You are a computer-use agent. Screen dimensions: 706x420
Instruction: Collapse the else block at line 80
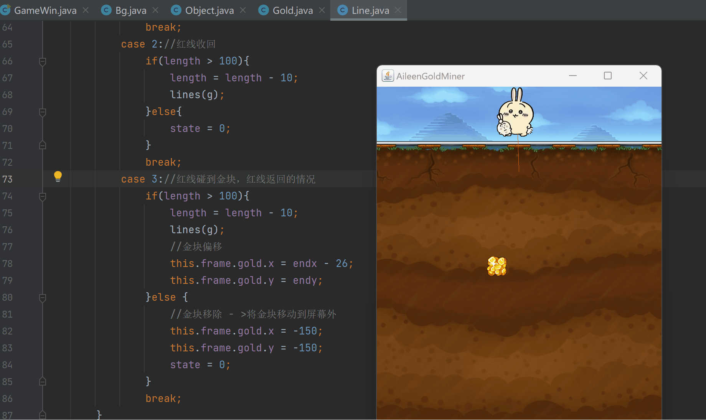(43, 298)
